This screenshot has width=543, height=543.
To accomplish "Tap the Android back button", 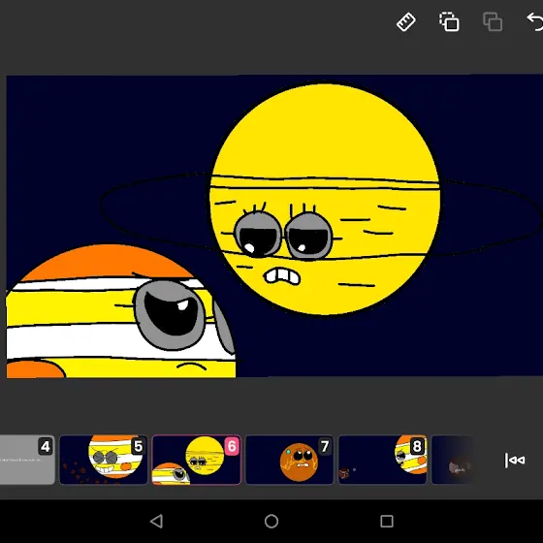I will pos(156,522).
